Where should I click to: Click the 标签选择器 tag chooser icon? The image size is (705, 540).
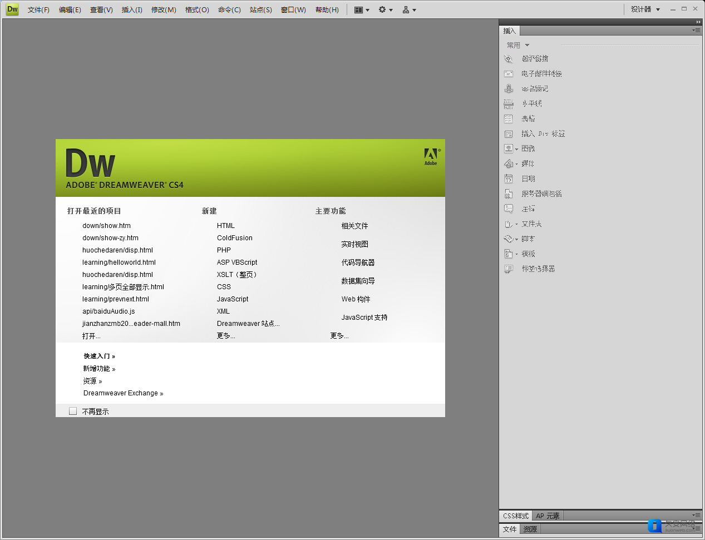509,269
